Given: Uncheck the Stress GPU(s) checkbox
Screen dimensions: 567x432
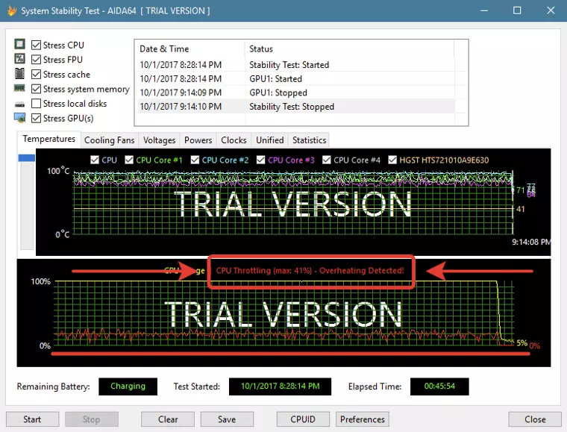Looking at the screenshot, I should click(x=36, y=118).
